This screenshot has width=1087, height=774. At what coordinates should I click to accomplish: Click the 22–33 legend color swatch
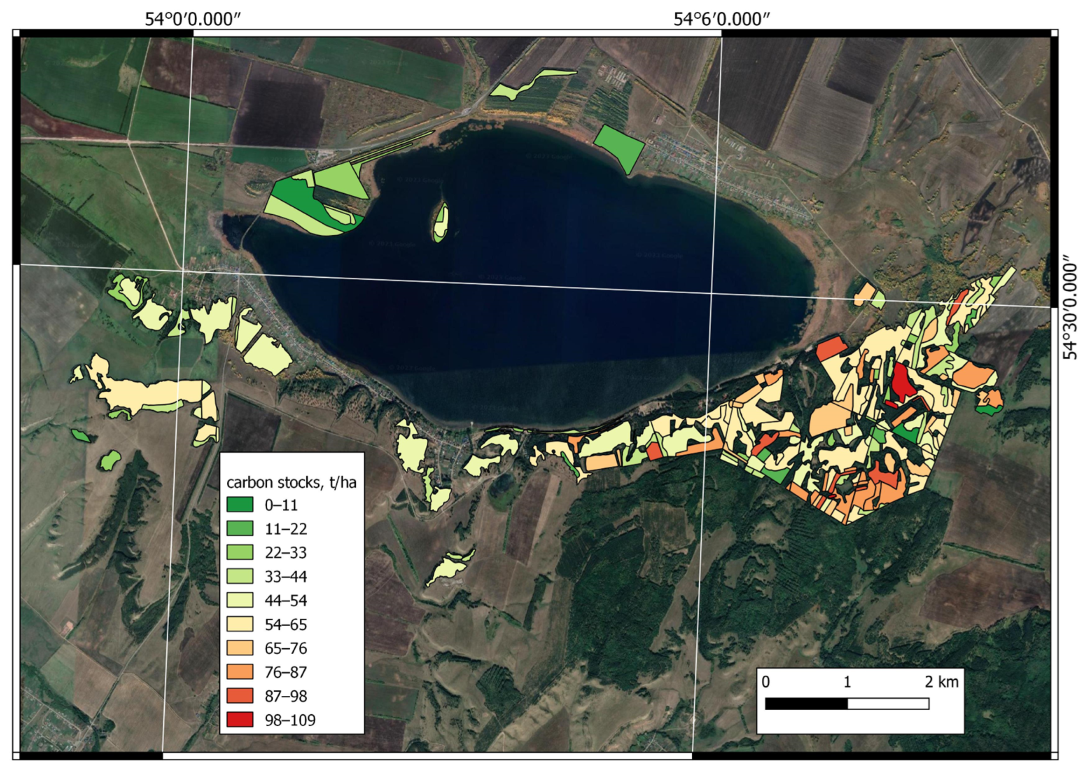[239, 552]
